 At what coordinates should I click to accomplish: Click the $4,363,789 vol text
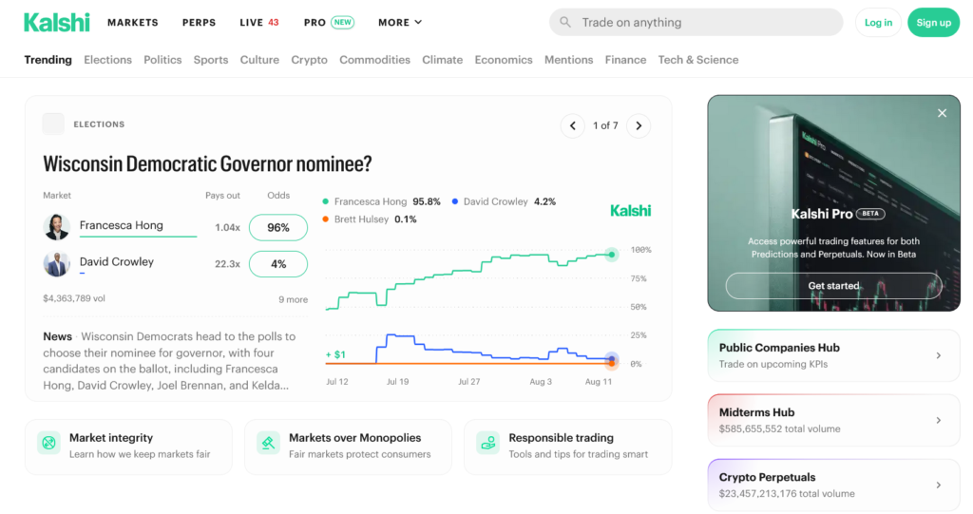pyautogui.click(x=74, y=298)
